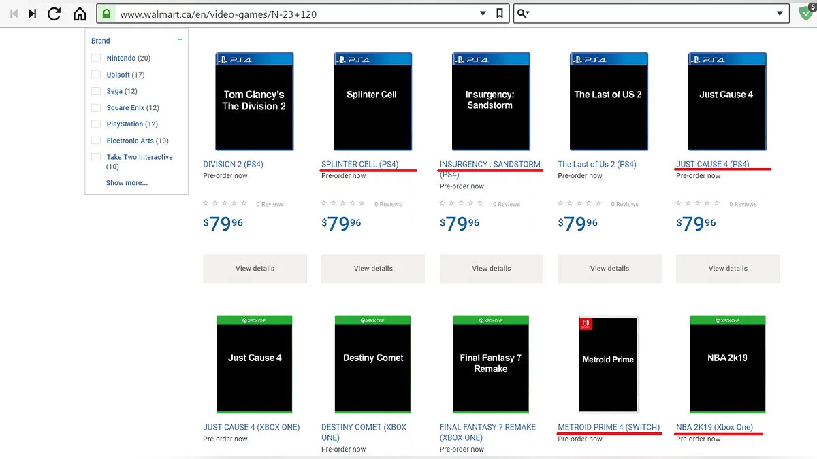Open the SPLINTER CELL (PS4) product link
817x459 pixels.
click(360, 164)
